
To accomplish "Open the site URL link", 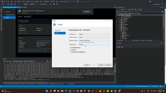I will point(32,51).
